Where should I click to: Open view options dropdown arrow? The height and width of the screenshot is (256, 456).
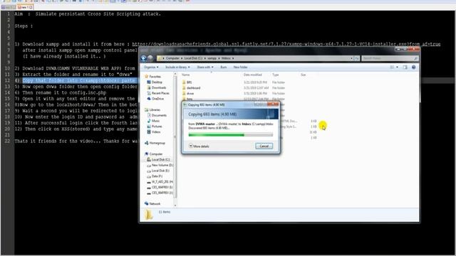point(398,67)
